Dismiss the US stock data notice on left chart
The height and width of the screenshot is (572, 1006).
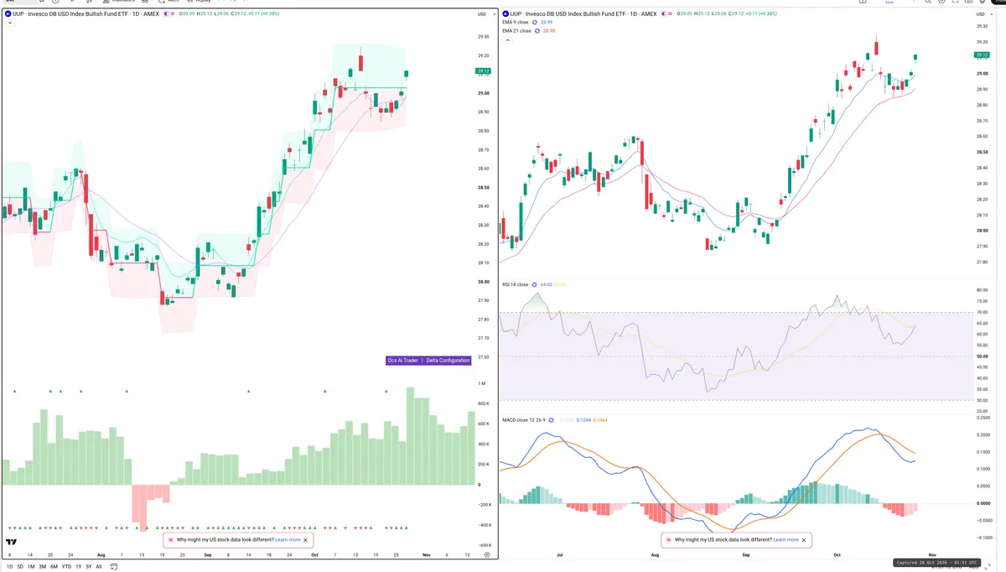[306, 540]
